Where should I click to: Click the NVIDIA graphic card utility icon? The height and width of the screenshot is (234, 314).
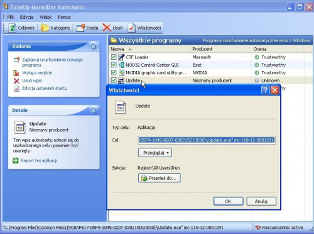pyautogui.click(x=121, y=72)
